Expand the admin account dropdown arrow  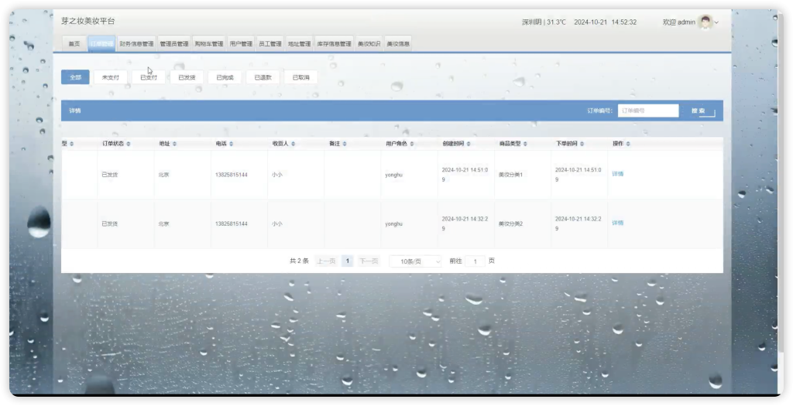pyautogui.click(x=716, y=22)
